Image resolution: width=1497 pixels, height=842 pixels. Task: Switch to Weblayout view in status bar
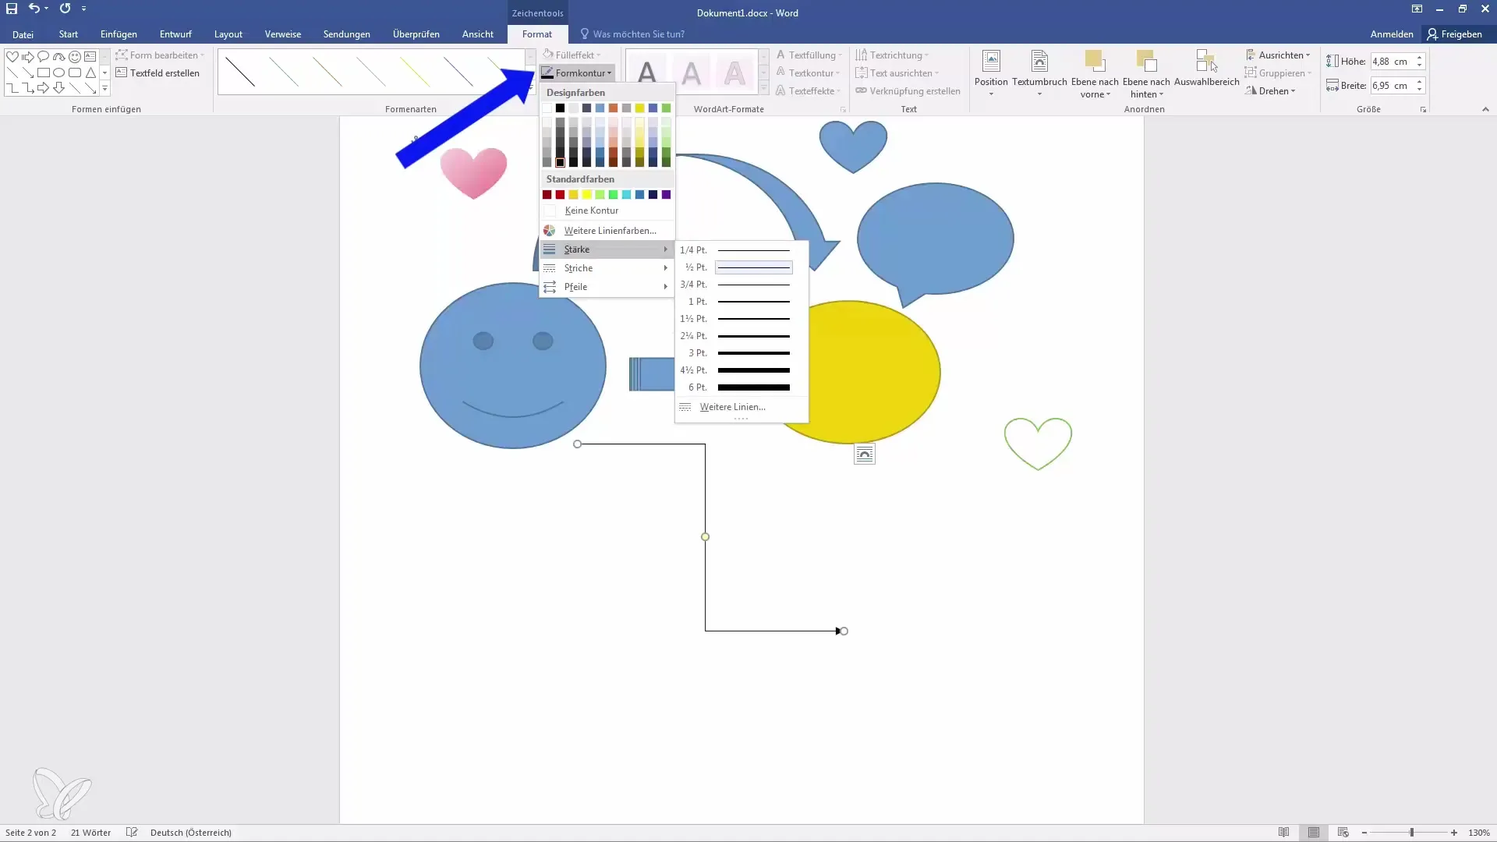1343,833
